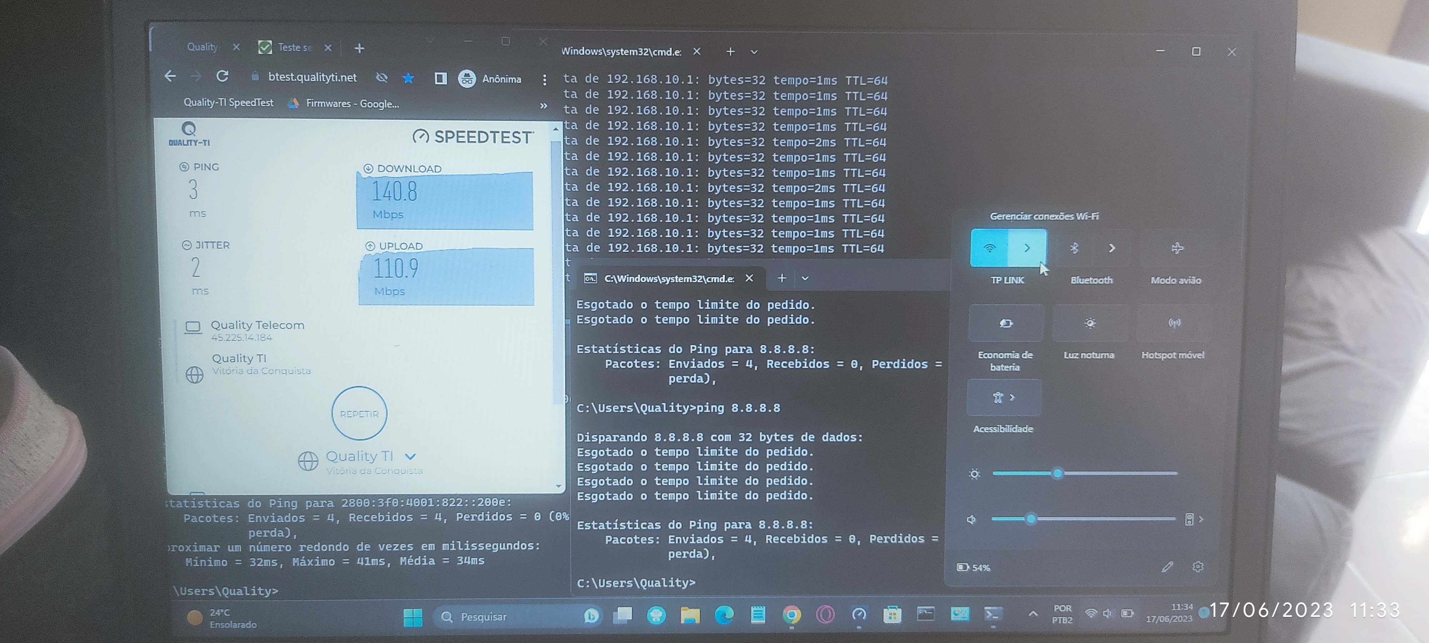Click the browser back arrow
Screen dimensions: 1429x643
pyautogui.click(x=170, y=76)
